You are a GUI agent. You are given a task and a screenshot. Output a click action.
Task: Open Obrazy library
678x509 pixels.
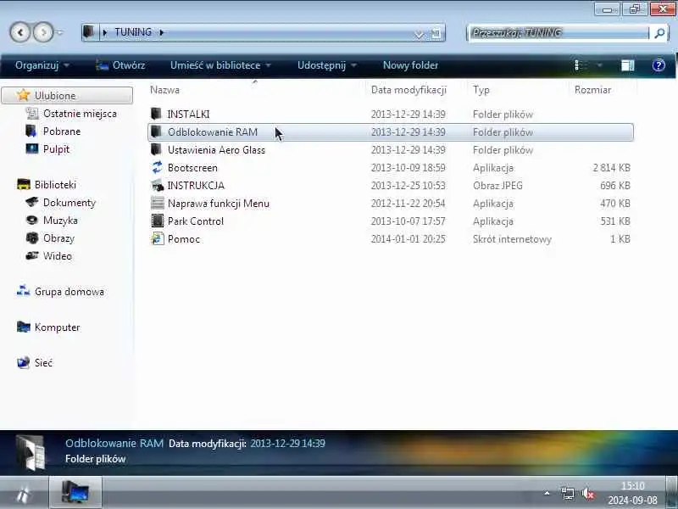click(x=58, y=238)
